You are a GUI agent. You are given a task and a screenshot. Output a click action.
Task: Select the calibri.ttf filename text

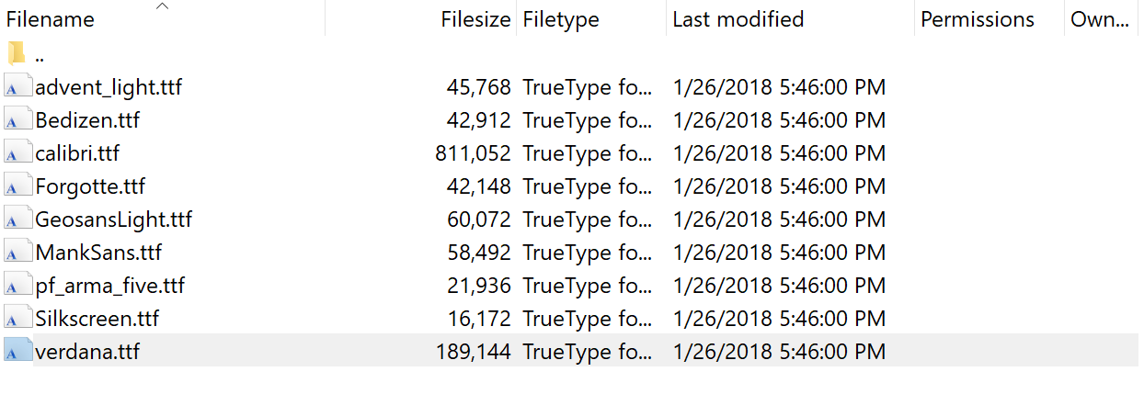[x=77, y=154]
